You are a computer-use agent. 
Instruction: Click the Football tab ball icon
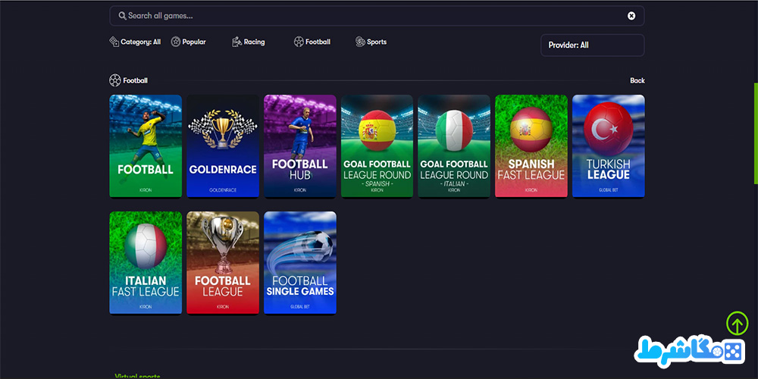pyautogui.click(x=299, y=42)
